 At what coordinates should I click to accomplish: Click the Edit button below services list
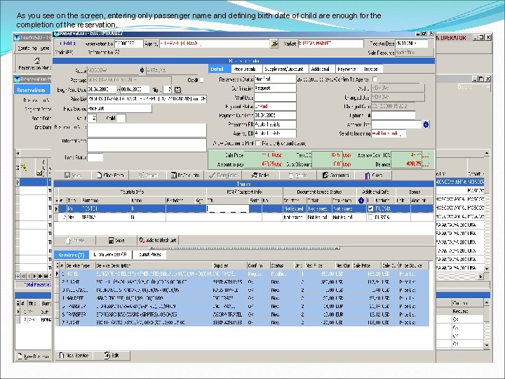(112, 355)
